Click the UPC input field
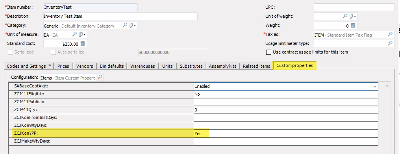This screenshot has width=400, height=154. point(354,7)
